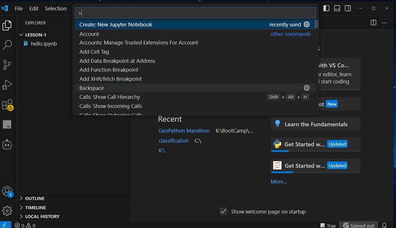
Task: Open the Extensions view with warning badge
Action: click(x=7, y=105)
